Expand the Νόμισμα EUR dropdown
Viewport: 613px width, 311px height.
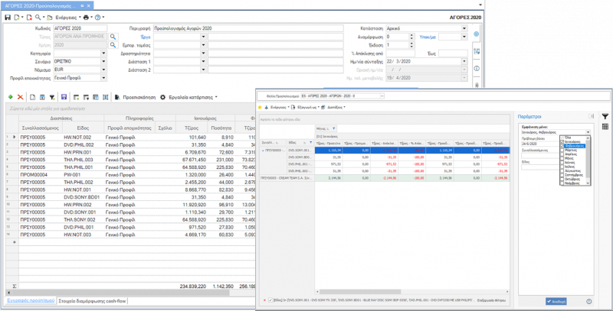pos(103,70)
